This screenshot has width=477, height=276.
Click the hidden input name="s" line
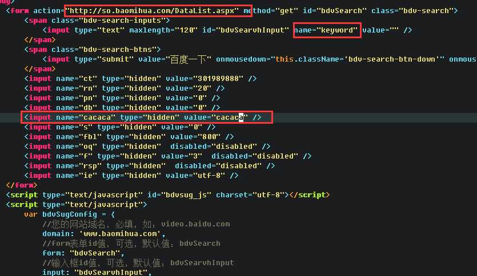pos(119,127)
